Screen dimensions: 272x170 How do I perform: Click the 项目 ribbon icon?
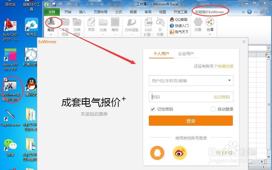(x=91, y=25)
